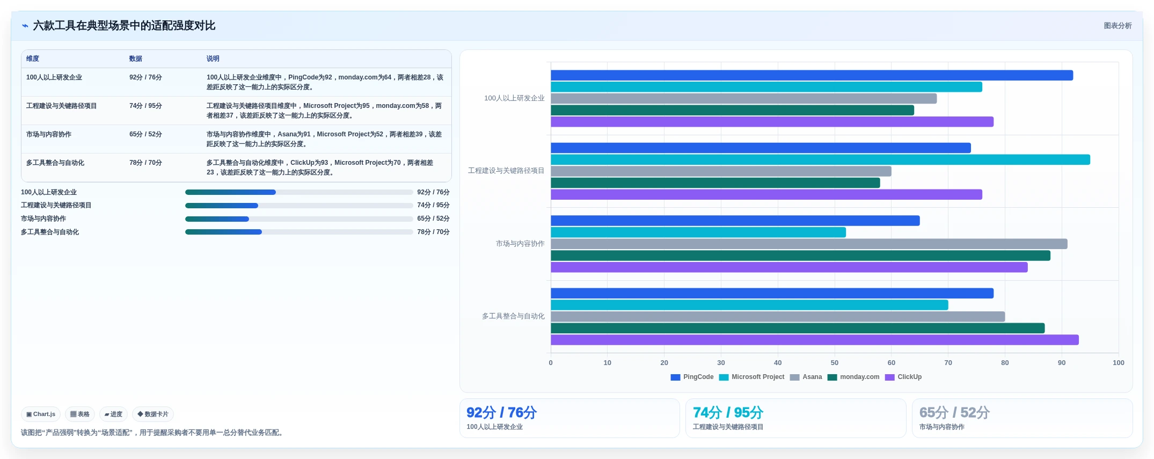1154x459 pixels.
Task: Click the 多工具整合与自动化 label in progress list
Action: point(50,232)
